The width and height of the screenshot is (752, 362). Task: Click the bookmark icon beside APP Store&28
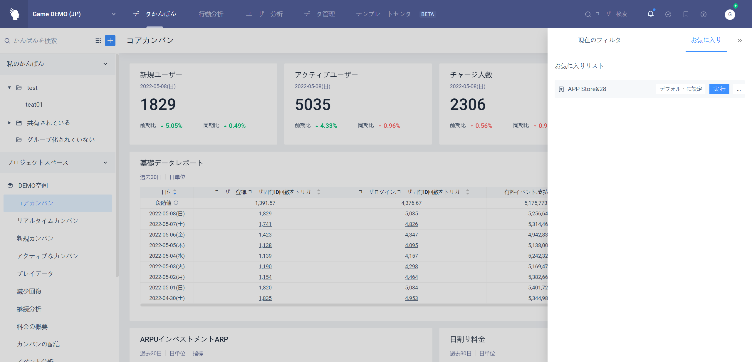click(x=561, y=89)
